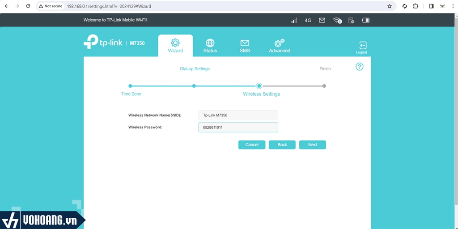
Task: Focus the Wireless Password field
Action: point(238,127)
